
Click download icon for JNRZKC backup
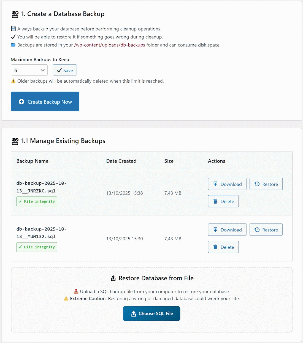click(215, 184)
